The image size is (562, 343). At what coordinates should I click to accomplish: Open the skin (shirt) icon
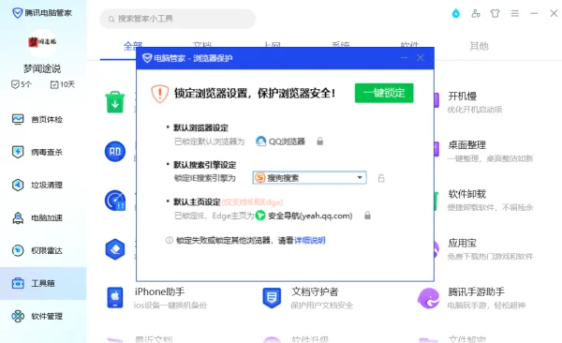(495, 14)
